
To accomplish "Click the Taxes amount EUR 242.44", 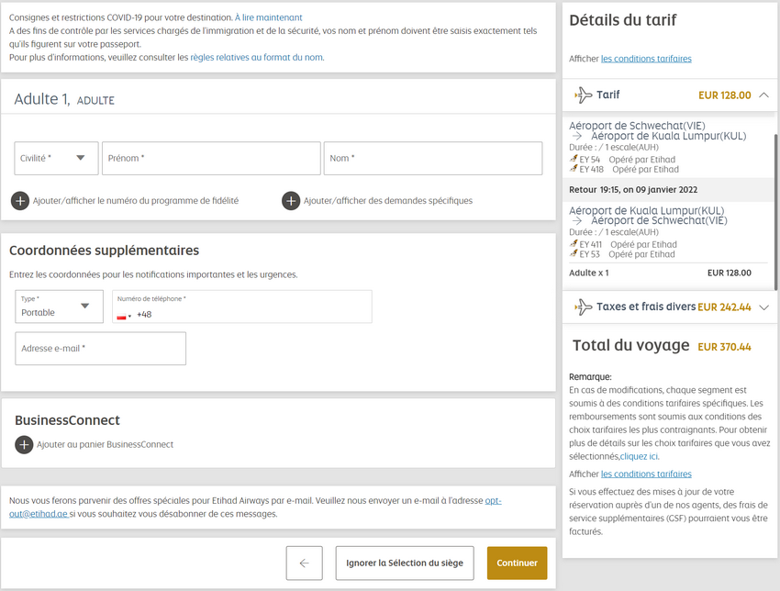I will click(724, 307).
